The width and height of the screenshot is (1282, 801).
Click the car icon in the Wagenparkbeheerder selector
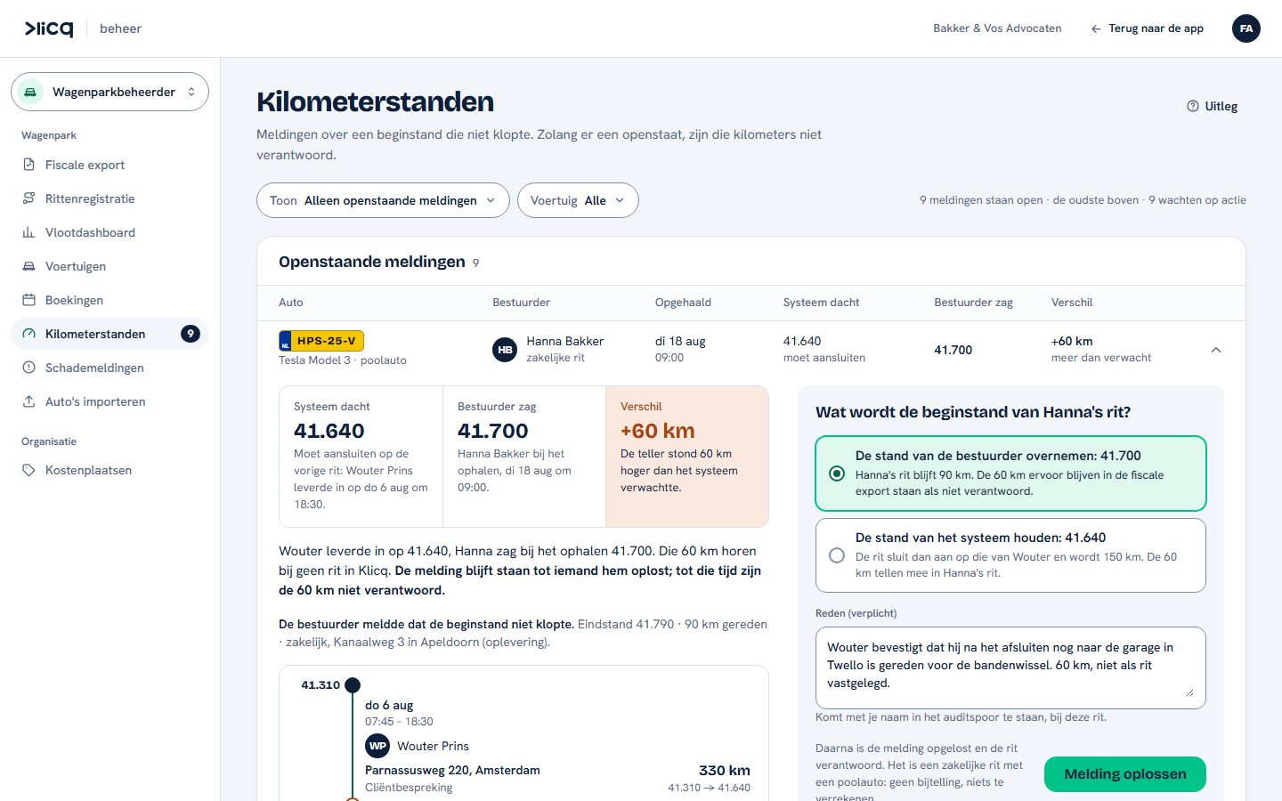tap(30, 92)
